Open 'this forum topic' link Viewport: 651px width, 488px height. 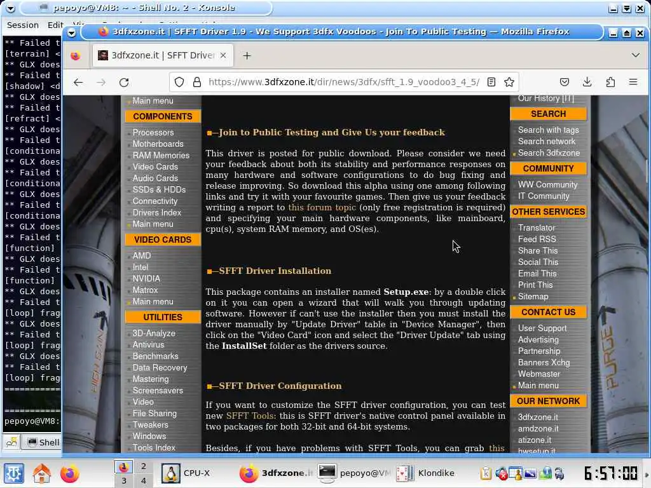[322, 208]
